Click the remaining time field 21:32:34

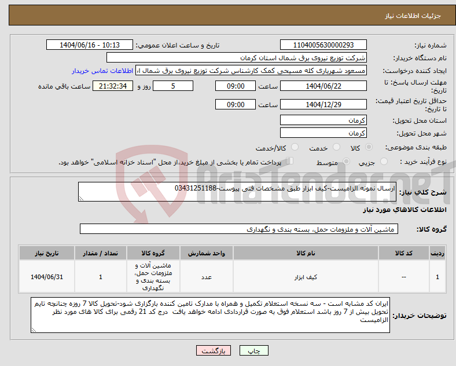(x=113, y=86)
